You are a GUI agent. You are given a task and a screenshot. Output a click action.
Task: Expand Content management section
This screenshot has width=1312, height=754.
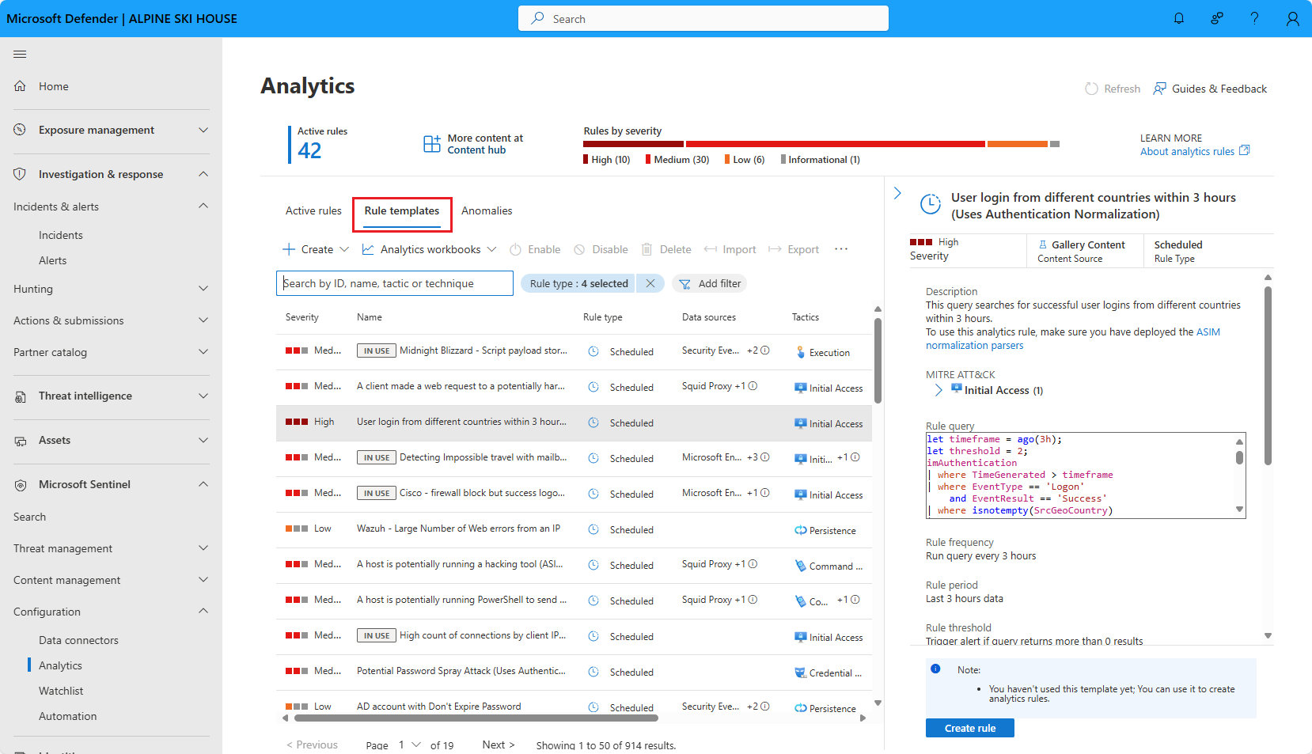click(x=203, y=580)
